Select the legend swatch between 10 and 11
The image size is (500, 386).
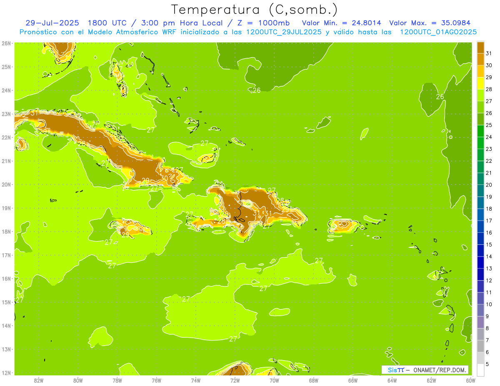click(x=480, y=298)
